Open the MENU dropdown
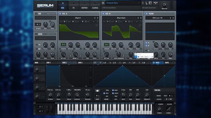 (x=155, y=3)
